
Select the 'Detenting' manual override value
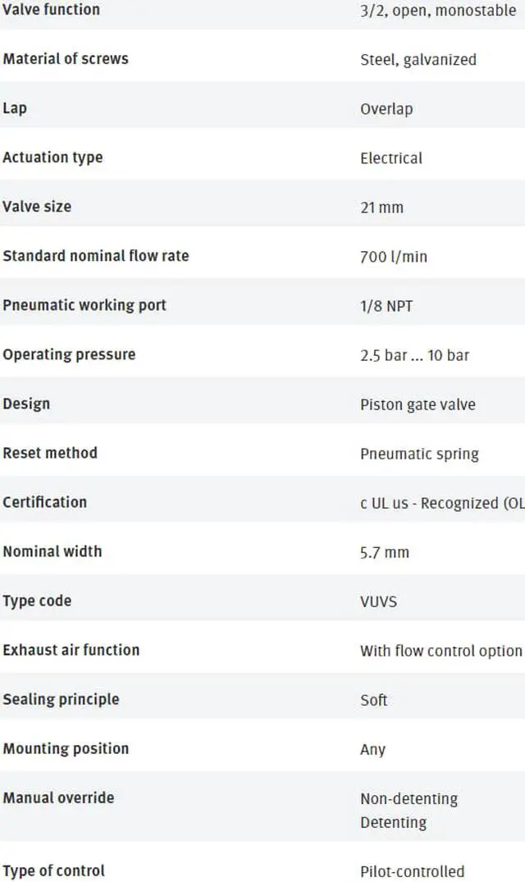[x=394, y=822]
